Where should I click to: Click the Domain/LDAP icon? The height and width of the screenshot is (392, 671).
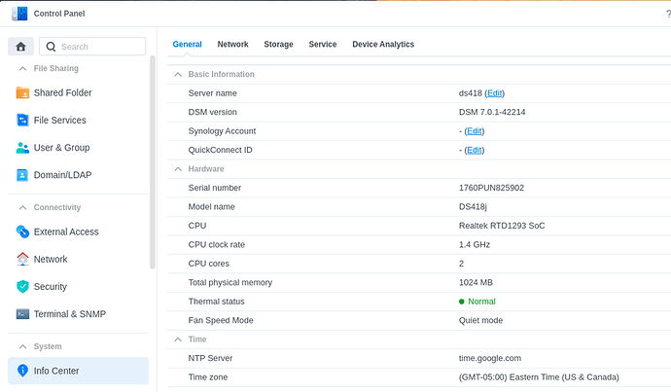[22, 175]
